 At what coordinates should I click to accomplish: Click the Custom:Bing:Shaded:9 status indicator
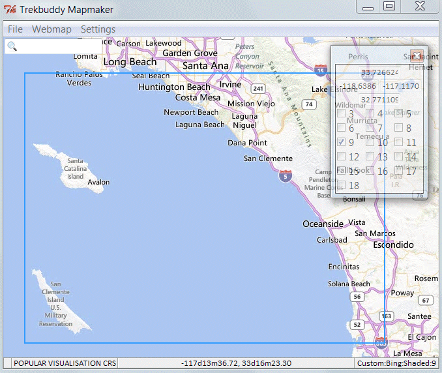(x=396, y=363)
